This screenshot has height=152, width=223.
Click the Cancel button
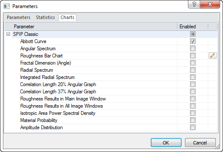coord(200,142)
